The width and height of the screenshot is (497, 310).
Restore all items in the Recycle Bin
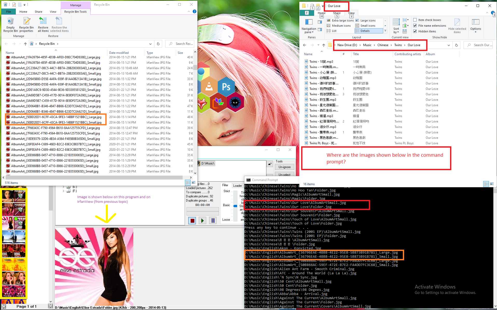click(x=43, y=24)
